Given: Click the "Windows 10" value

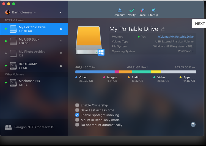Looking at the screenshot, I should point(186,51).
